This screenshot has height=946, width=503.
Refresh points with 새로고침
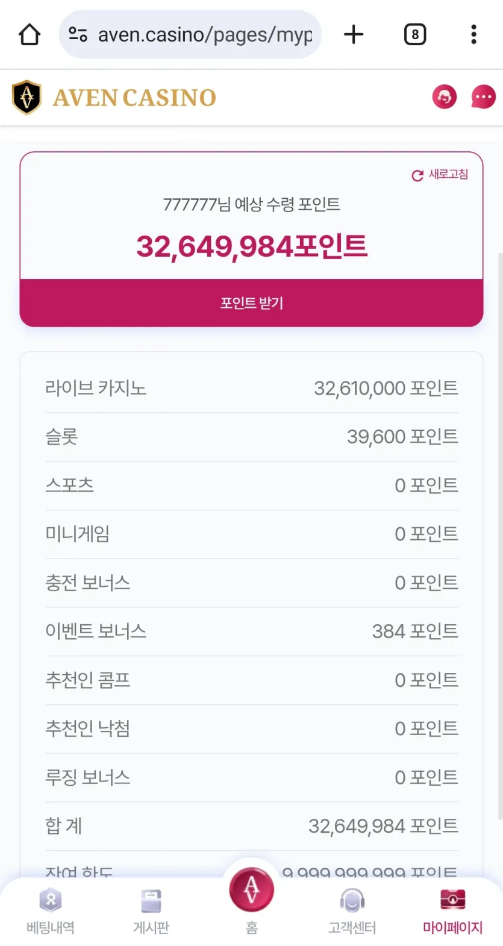point(440,175)
